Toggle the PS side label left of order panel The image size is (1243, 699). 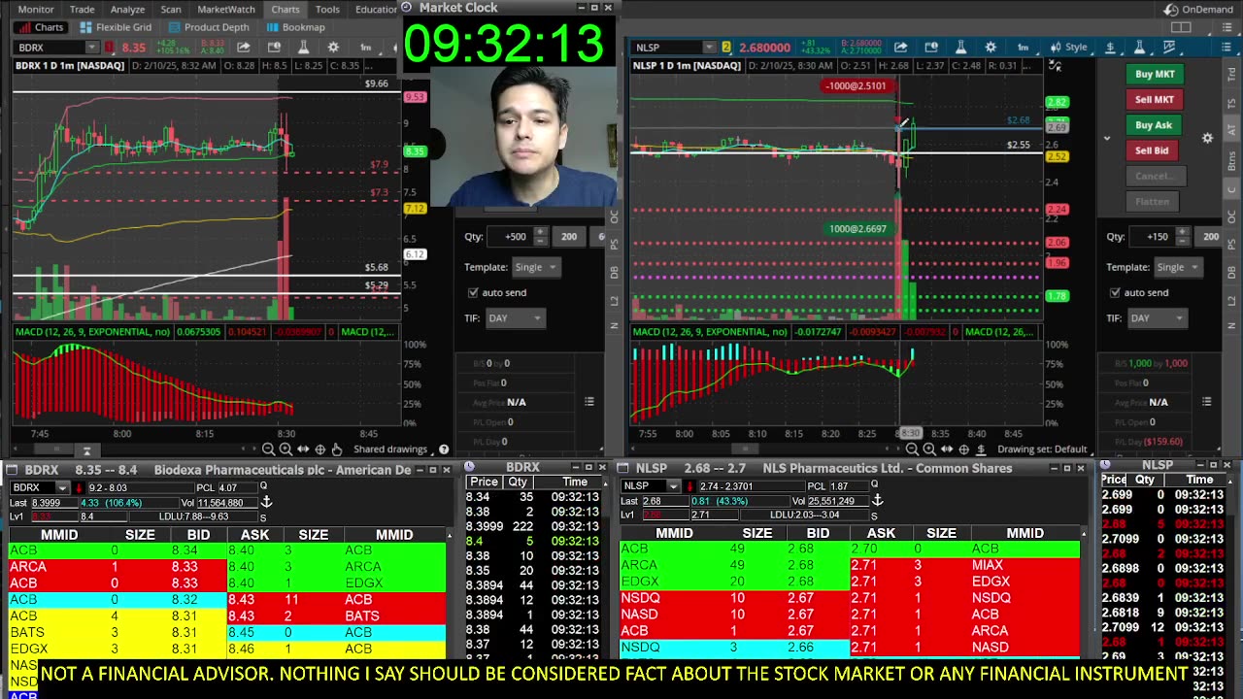coord(614,245)
